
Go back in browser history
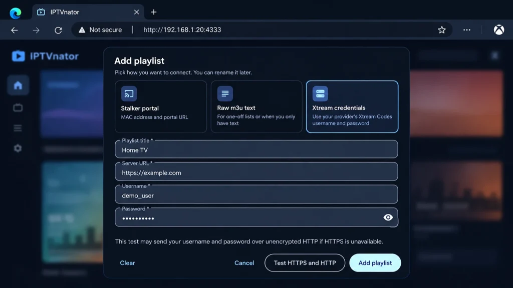15,30
